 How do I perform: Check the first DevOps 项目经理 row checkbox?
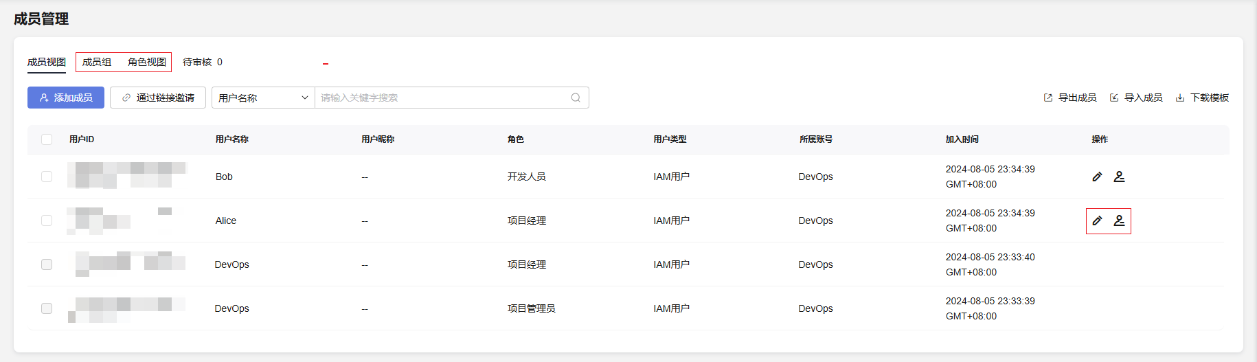[x=47, y=264]
